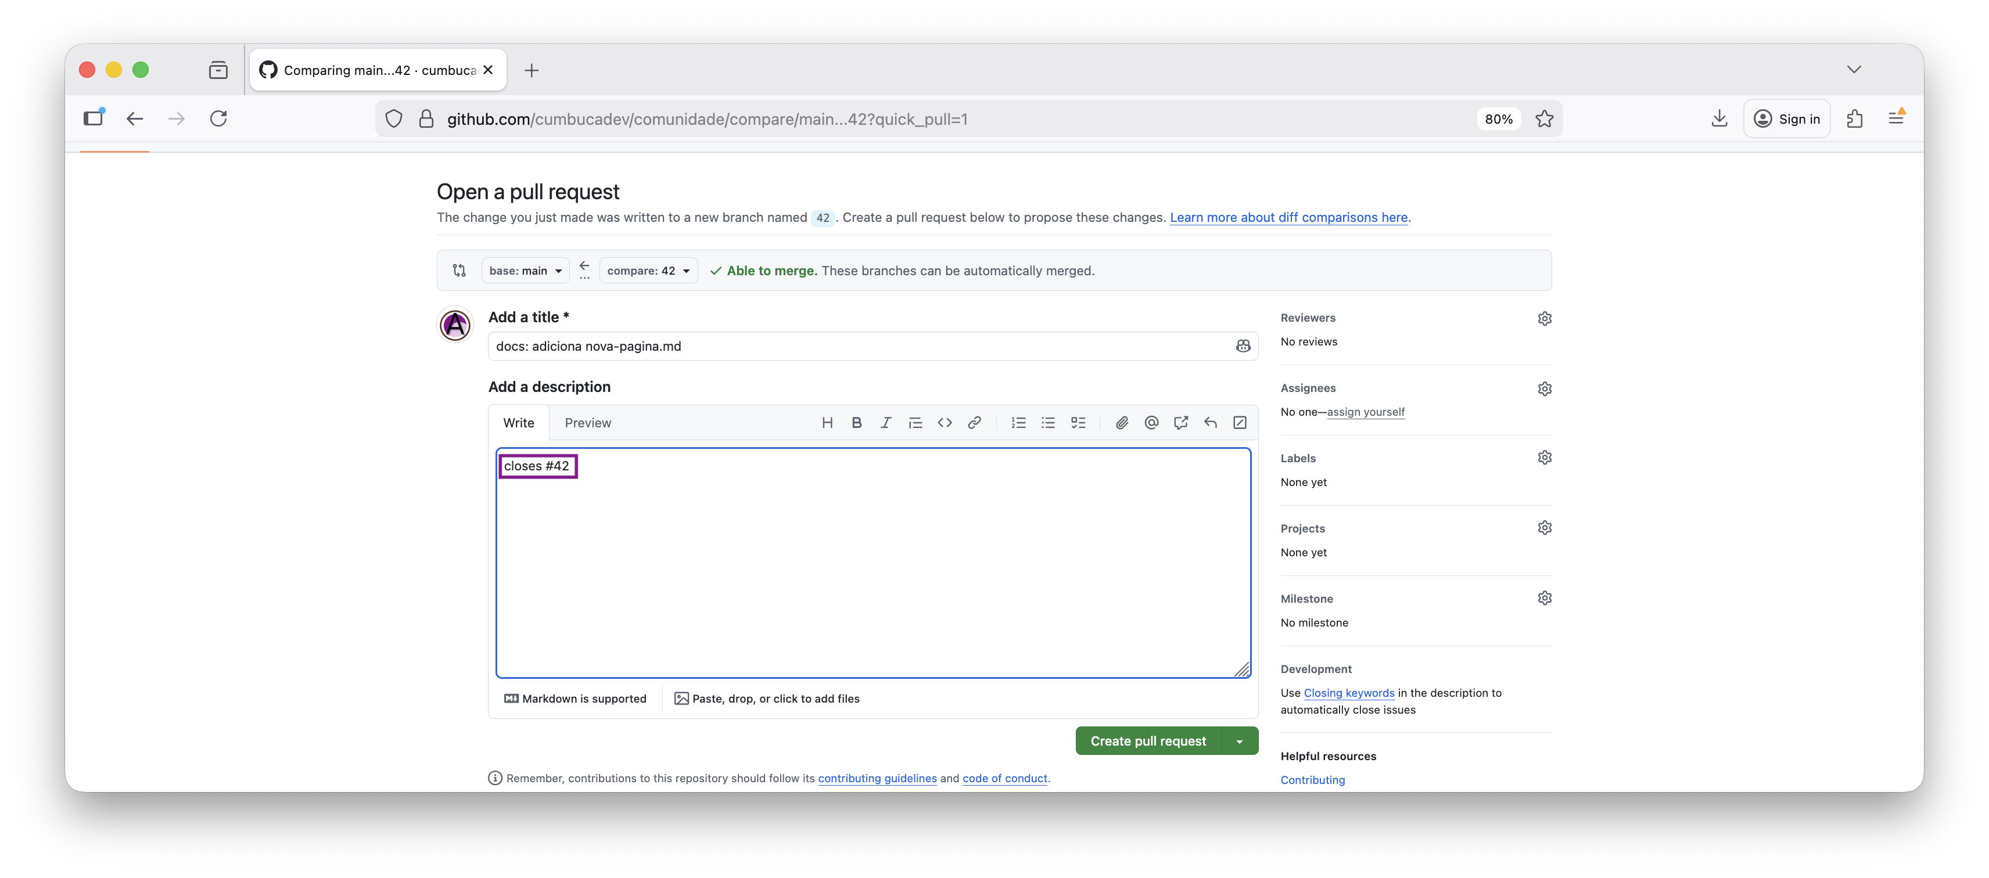Open the Firefox application menu

(1895, 118)
